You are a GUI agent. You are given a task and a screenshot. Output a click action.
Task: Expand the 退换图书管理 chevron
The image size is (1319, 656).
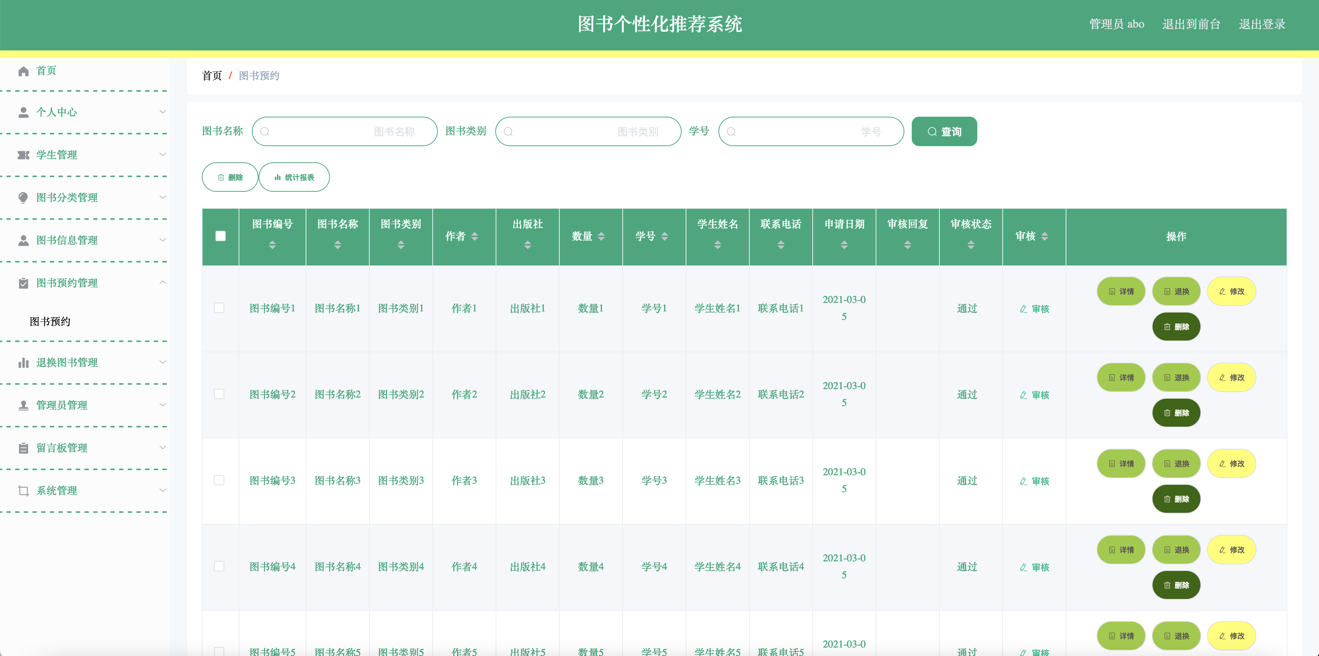click(x=162, y=362)
